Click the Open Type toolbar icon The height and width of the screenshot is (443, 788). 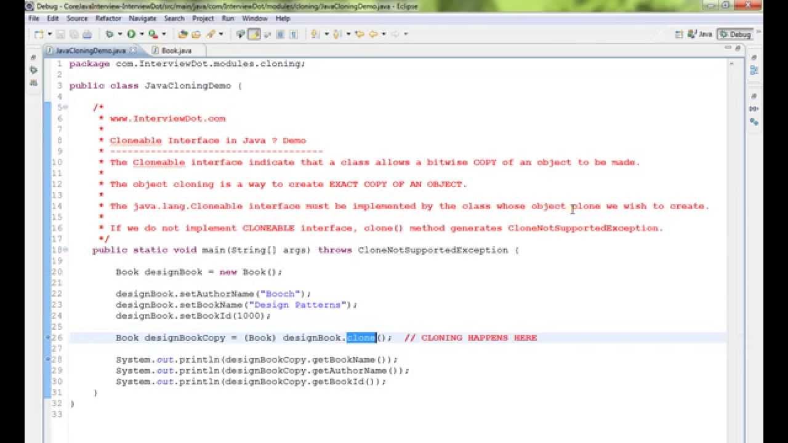point(196,34)
